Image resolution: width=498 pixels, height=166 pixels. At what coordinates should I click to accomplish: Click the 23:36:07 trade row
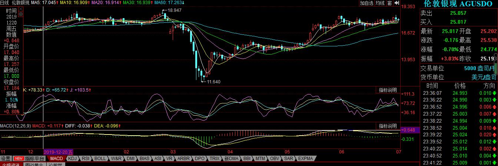tap(459, 93)
